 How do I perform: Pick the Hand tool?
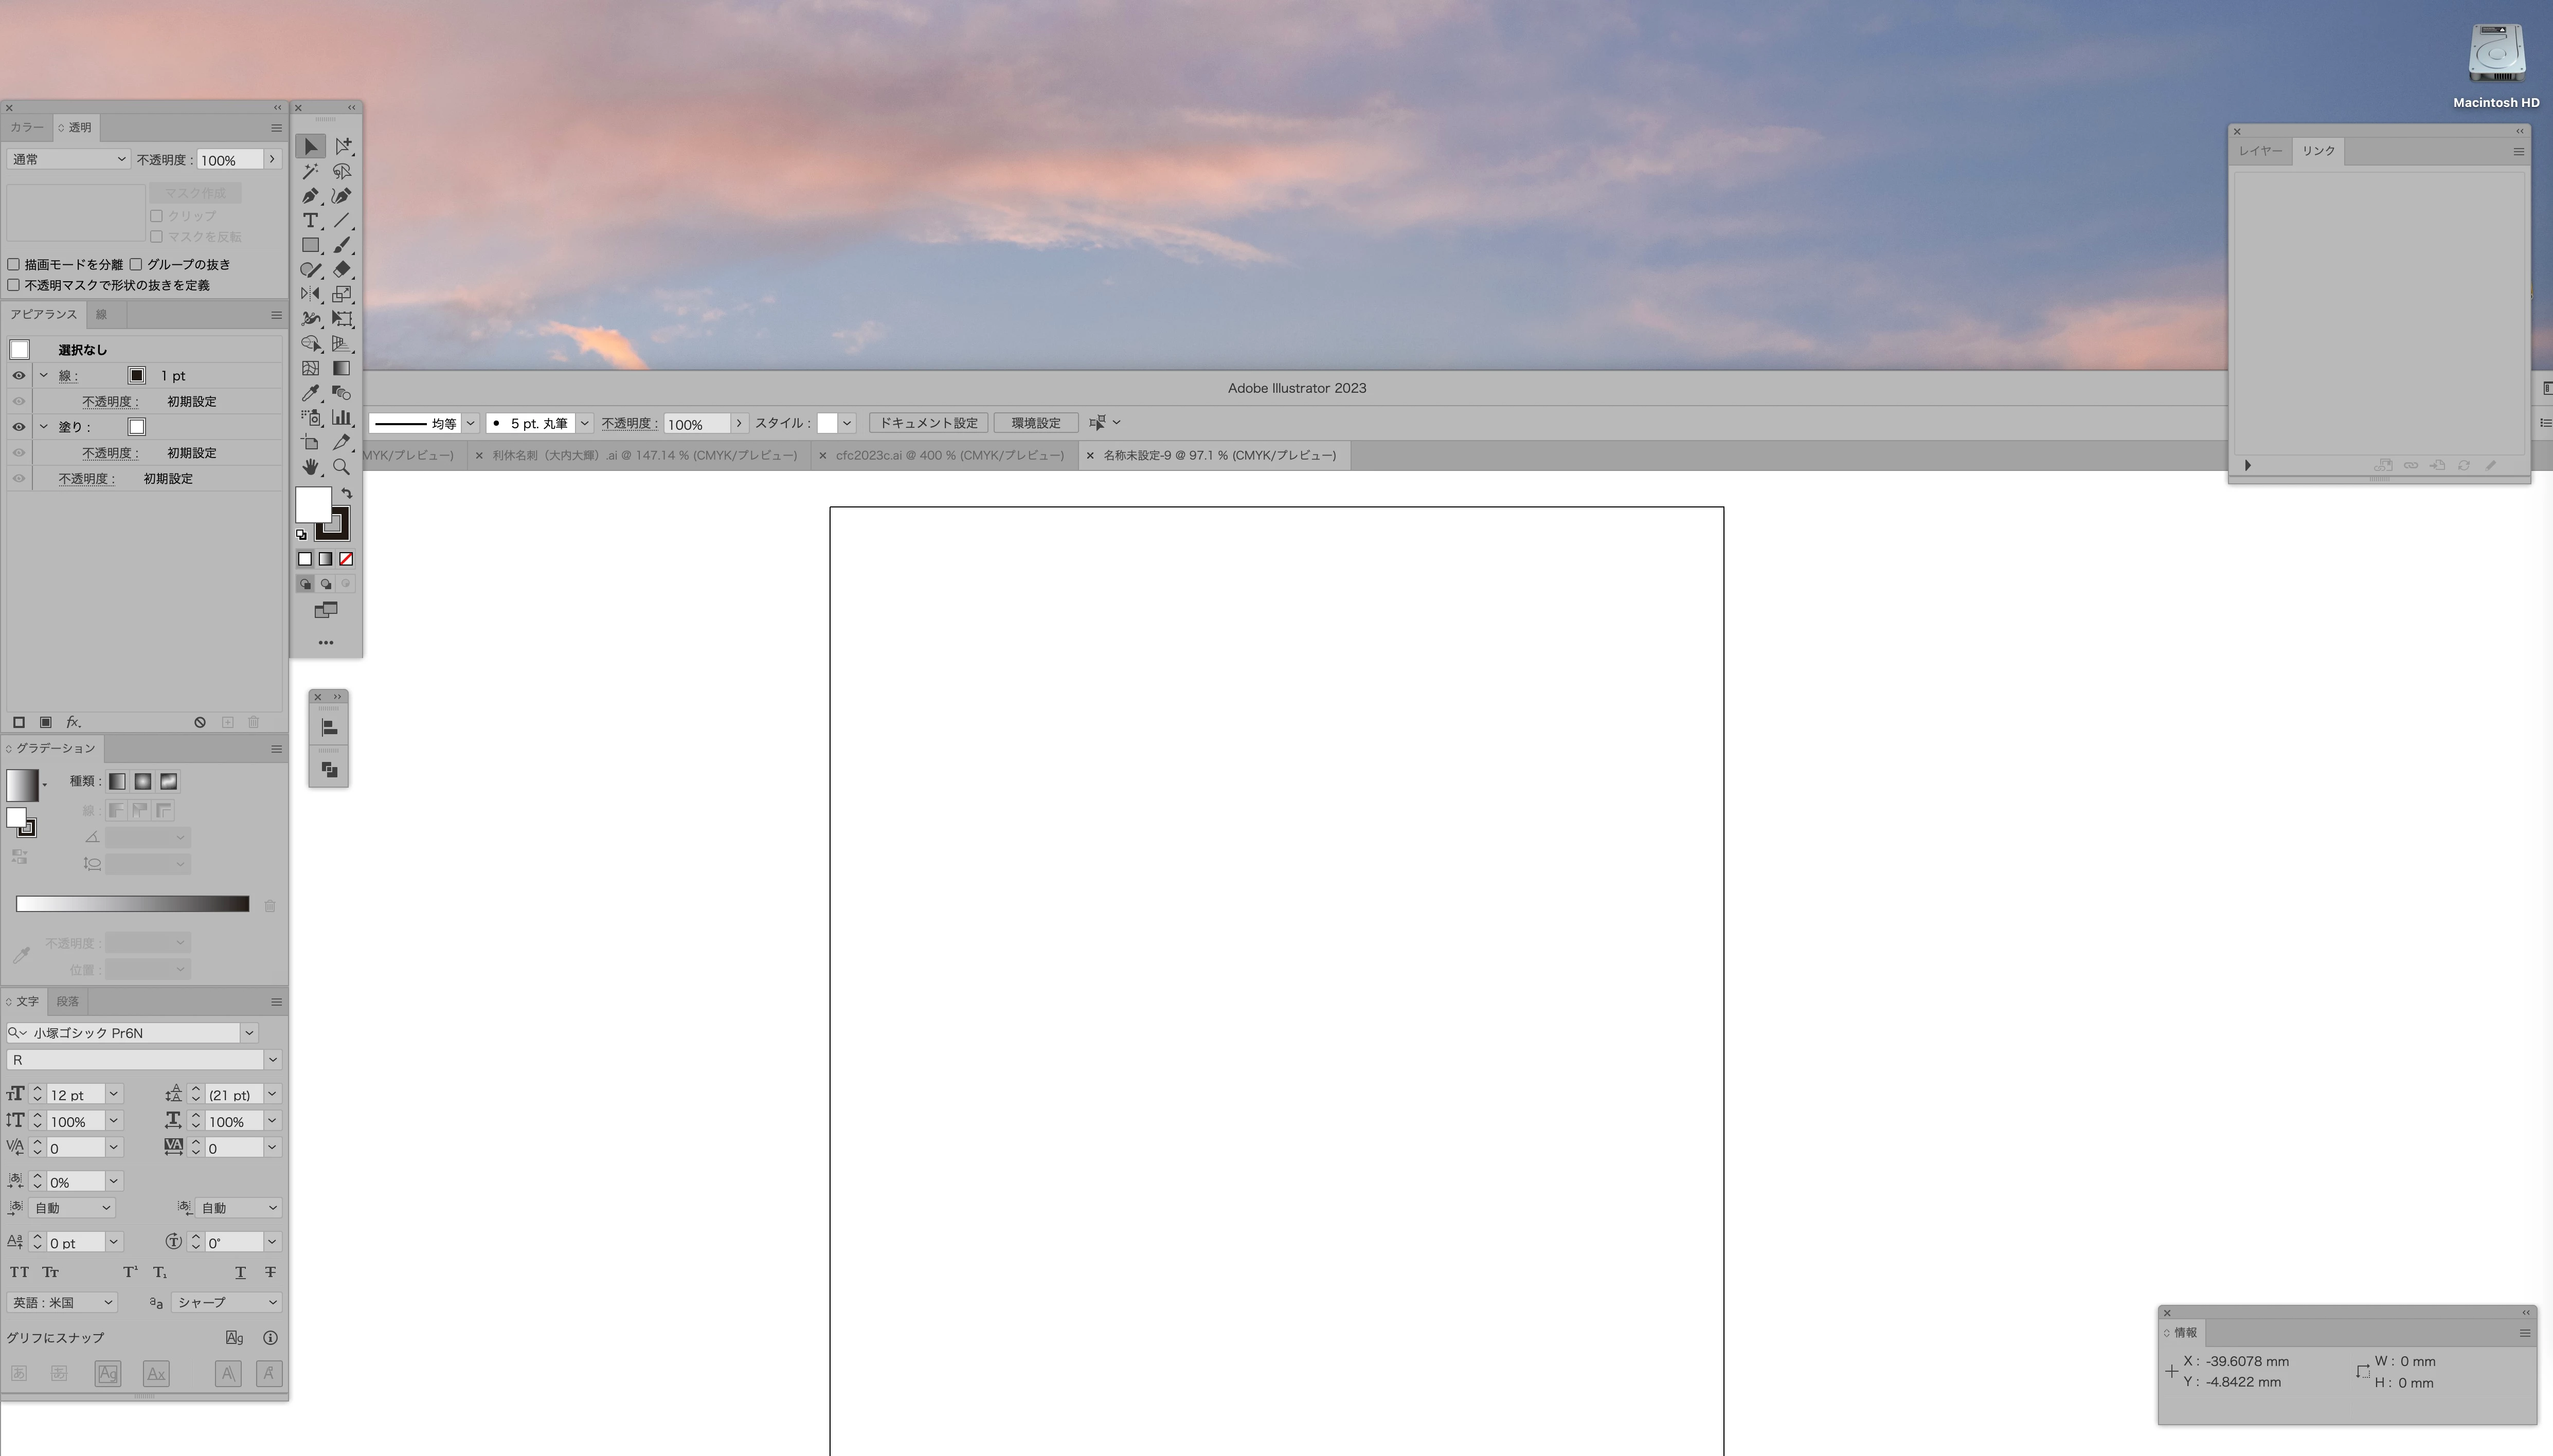click(310, 467)
